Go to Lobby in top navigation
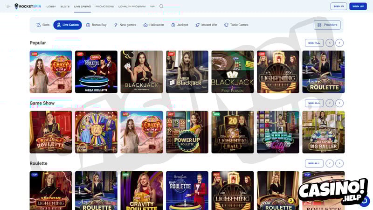 [51, 7]
